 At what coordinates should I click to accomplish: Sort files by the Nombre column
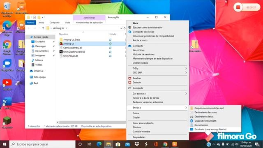click(64, 34)
